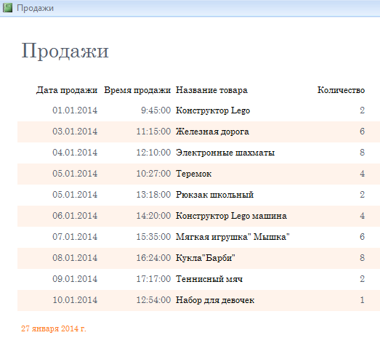Select the product Теннисный мяч

[209, 279]
